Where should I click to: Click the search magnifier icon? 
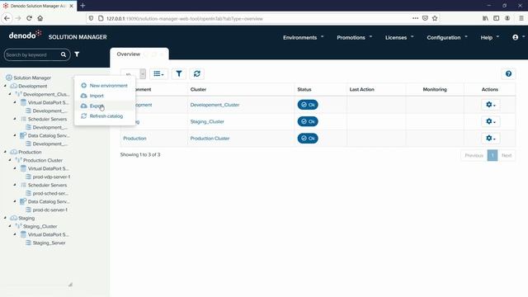click(64, 54)
